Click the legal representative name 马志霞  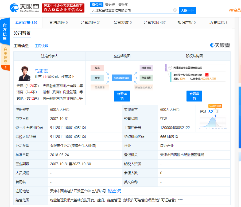(41, 71)
